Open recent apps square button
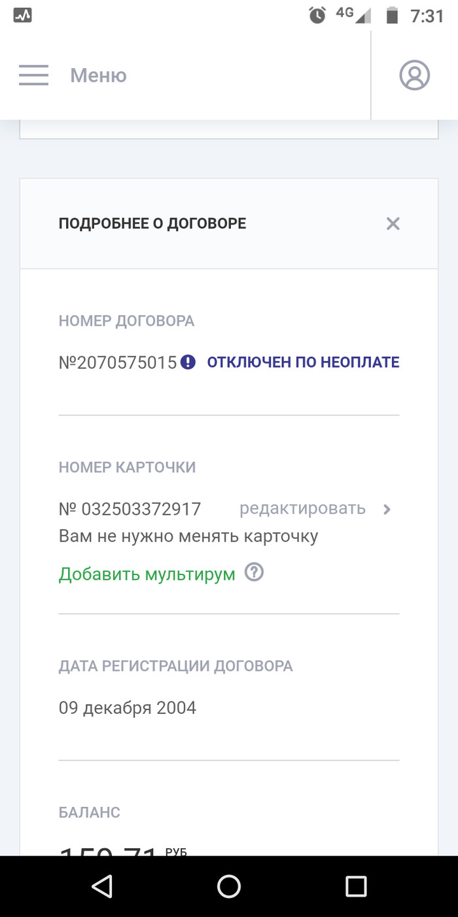This screenshot has width=458, height=917. click(x=356, y=886)
